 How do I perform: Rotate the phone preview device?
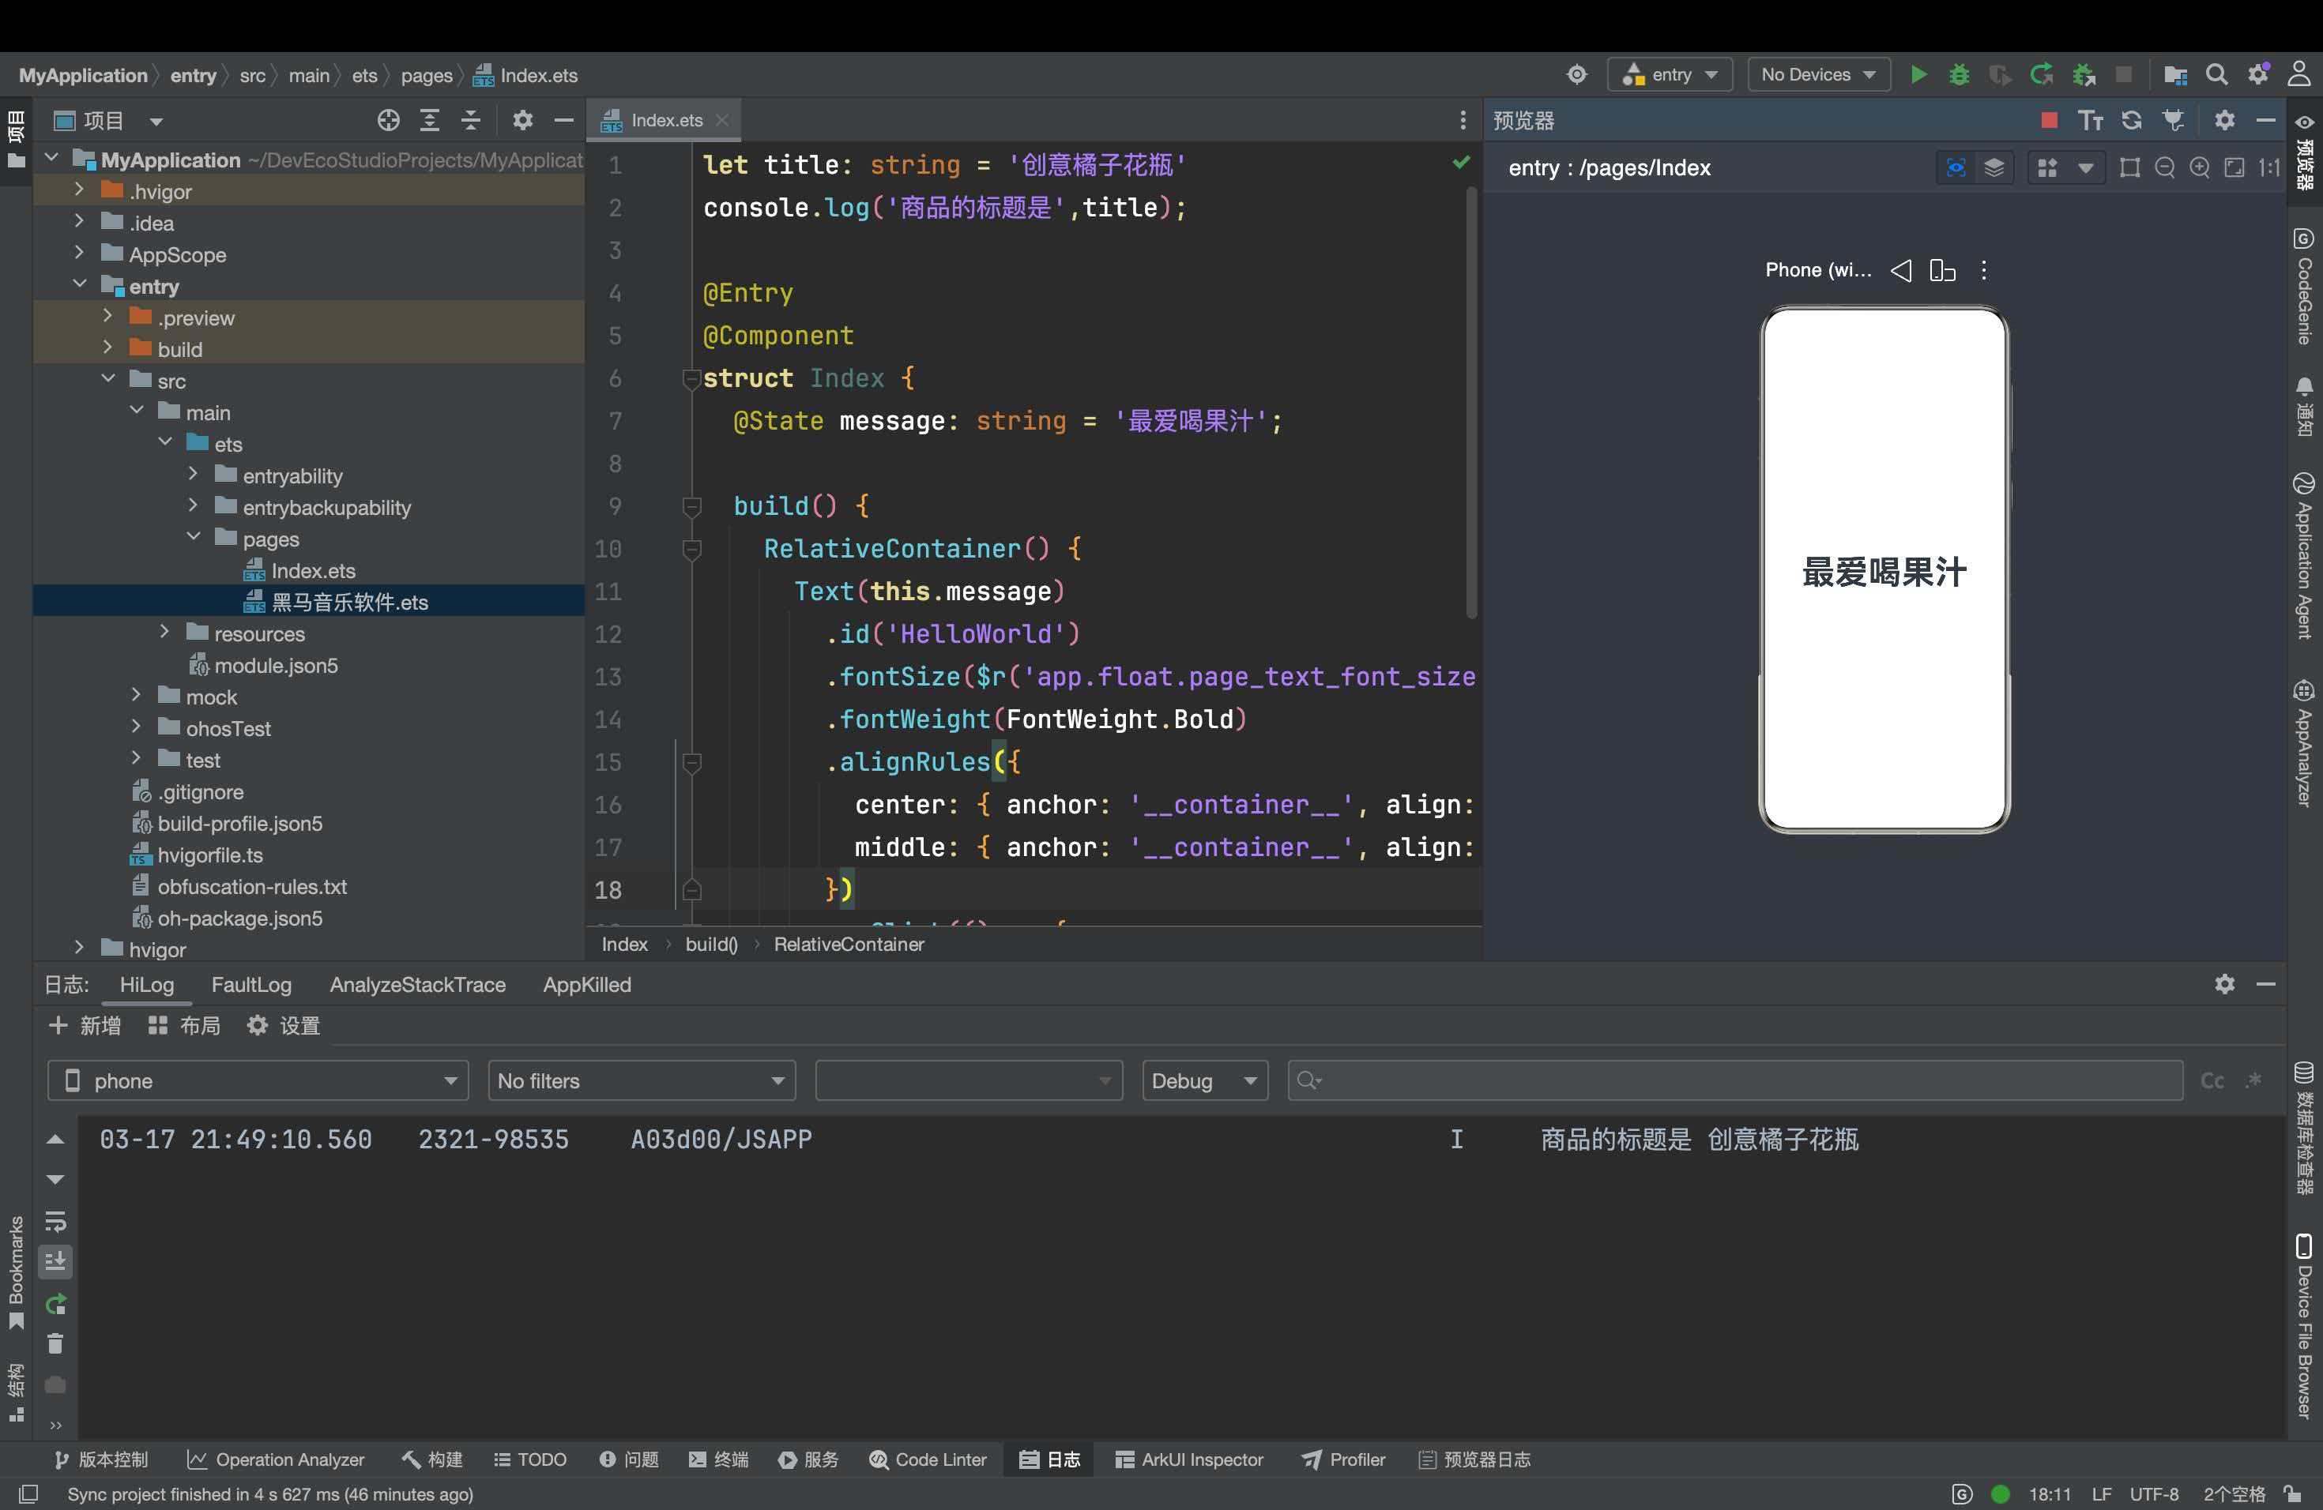click(1942, 270)
